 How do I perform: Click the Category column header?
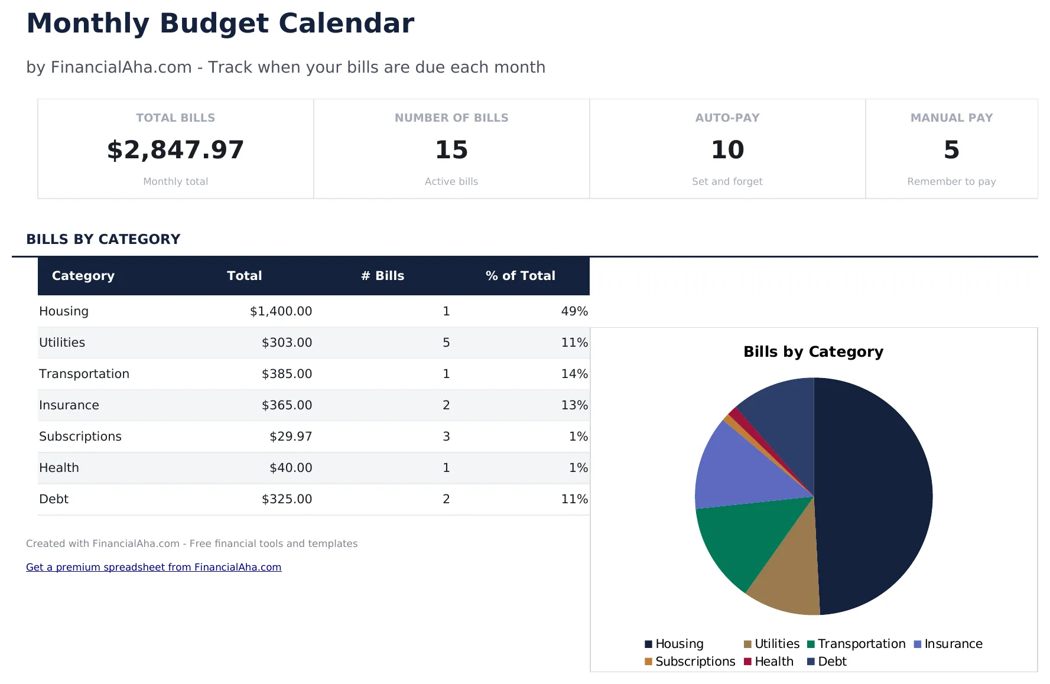pos(83,275)
